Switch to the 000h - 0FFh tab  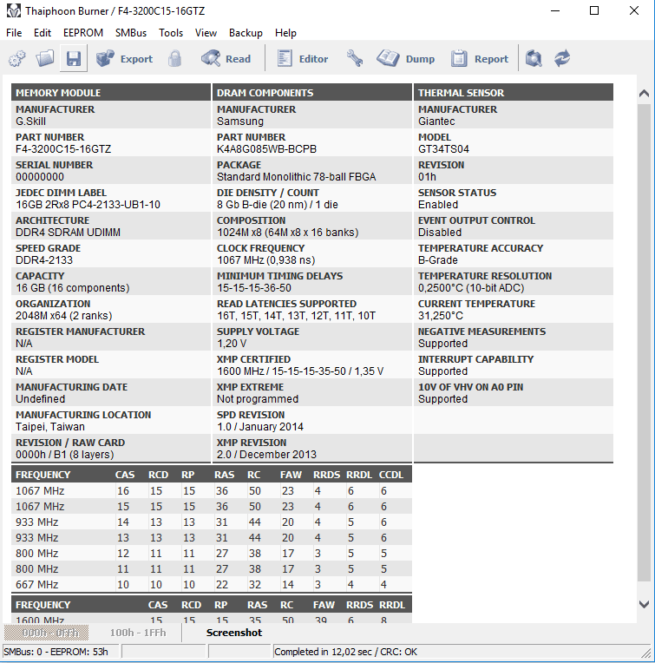coord(47,633)
